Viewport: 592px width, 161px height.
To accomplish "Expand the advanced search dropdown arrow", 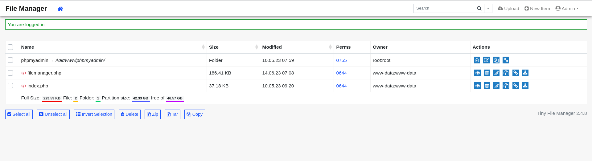I will coord(488,8).
